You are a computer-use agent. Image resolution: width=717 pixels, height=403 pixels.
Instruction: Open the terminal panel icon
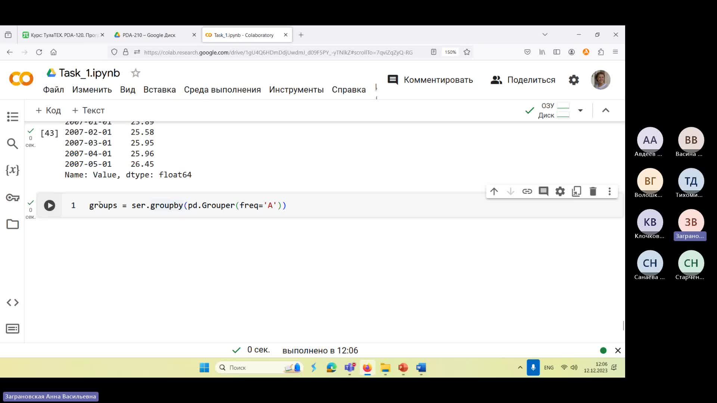pyautogui.click(x=12, y=329)
